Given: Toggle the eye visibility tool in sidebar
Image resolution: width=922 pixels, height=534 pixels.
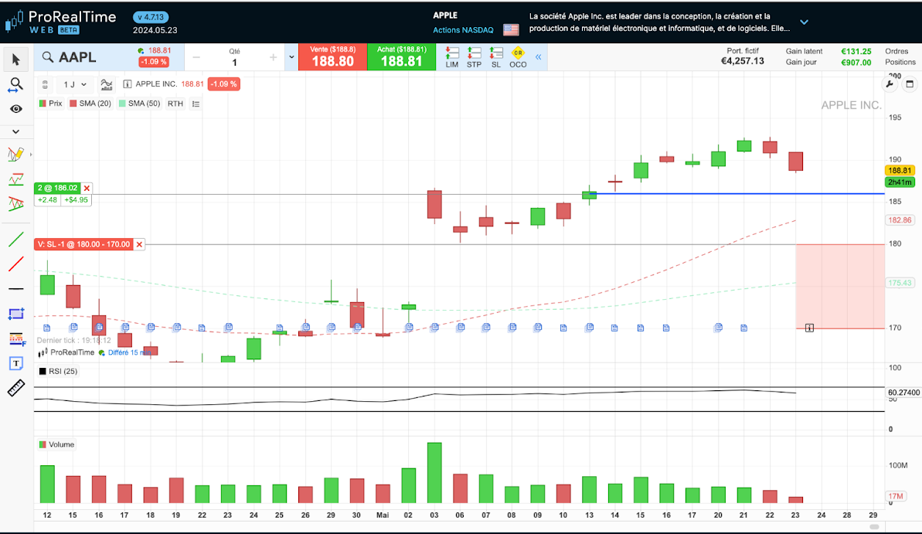Looking at the screenshot, I should point(16,109).
